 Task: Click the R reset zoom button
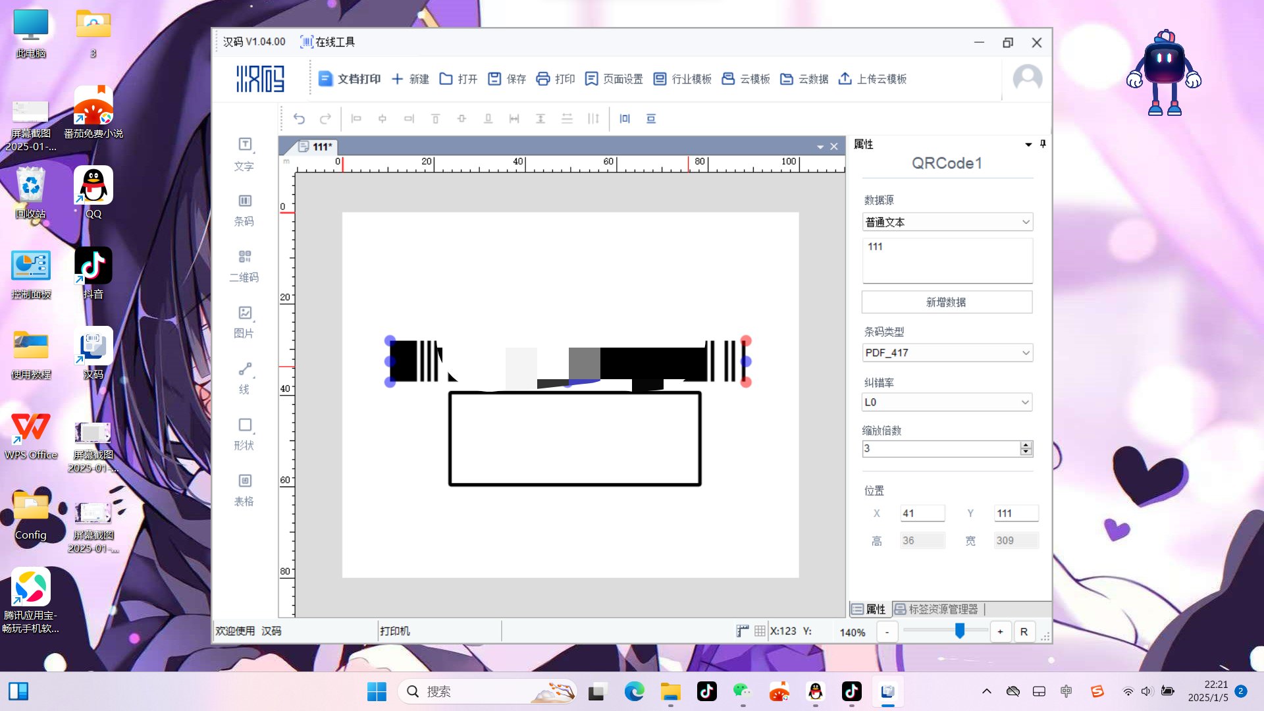pos(1024,632)
